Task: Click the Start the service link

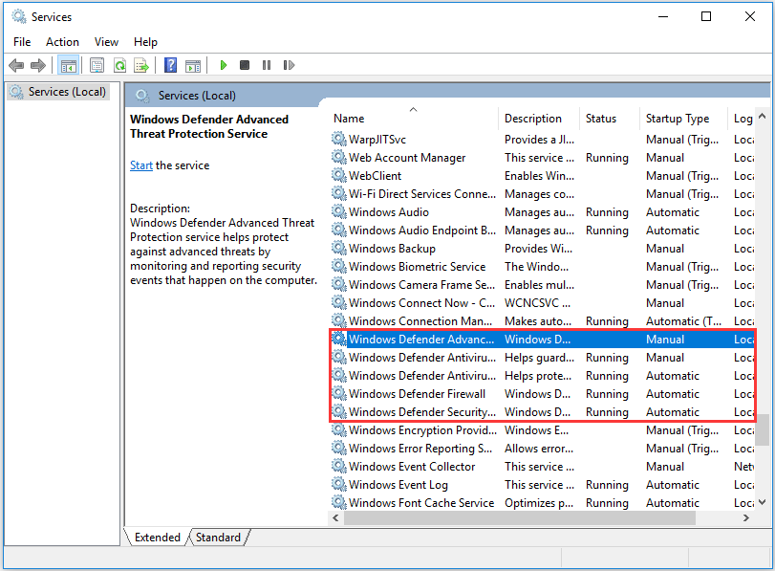Action: pos(140,165)
